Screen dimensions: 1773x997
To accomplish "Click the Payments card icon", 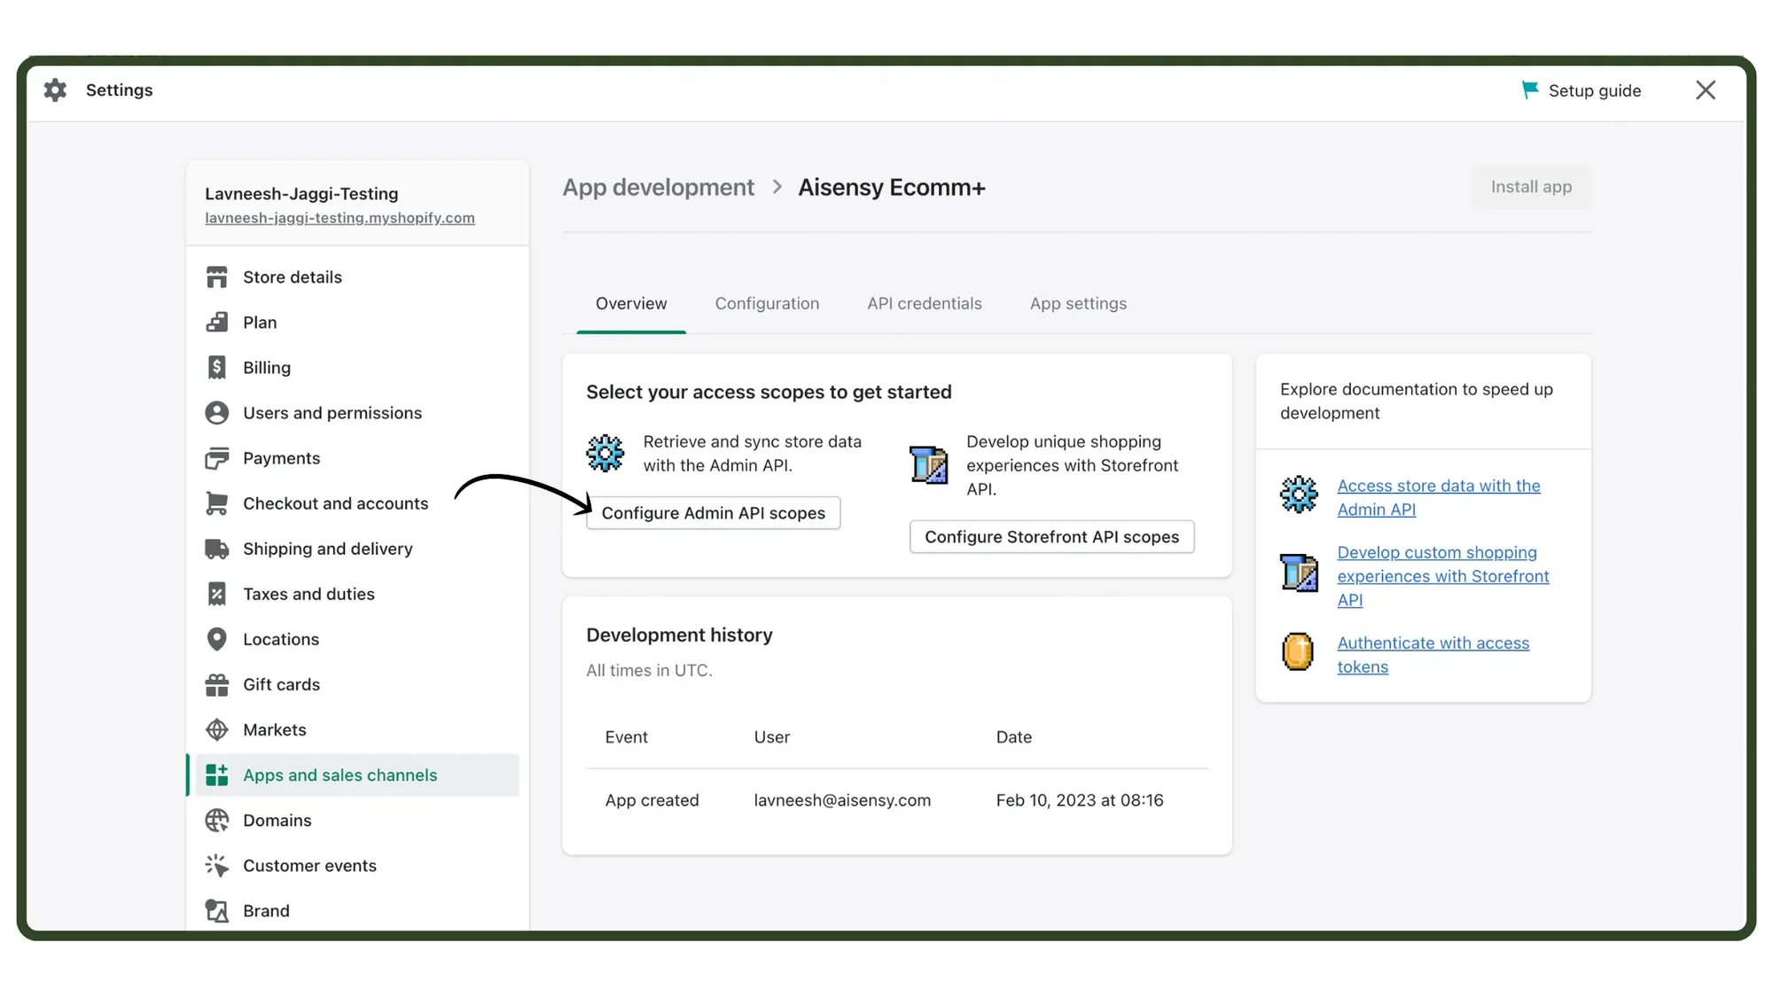I will (x=217, y=457).
